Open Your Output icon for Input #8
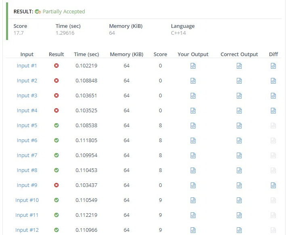The width and height of the screenshot is (290, 235). tap(193, 170)
